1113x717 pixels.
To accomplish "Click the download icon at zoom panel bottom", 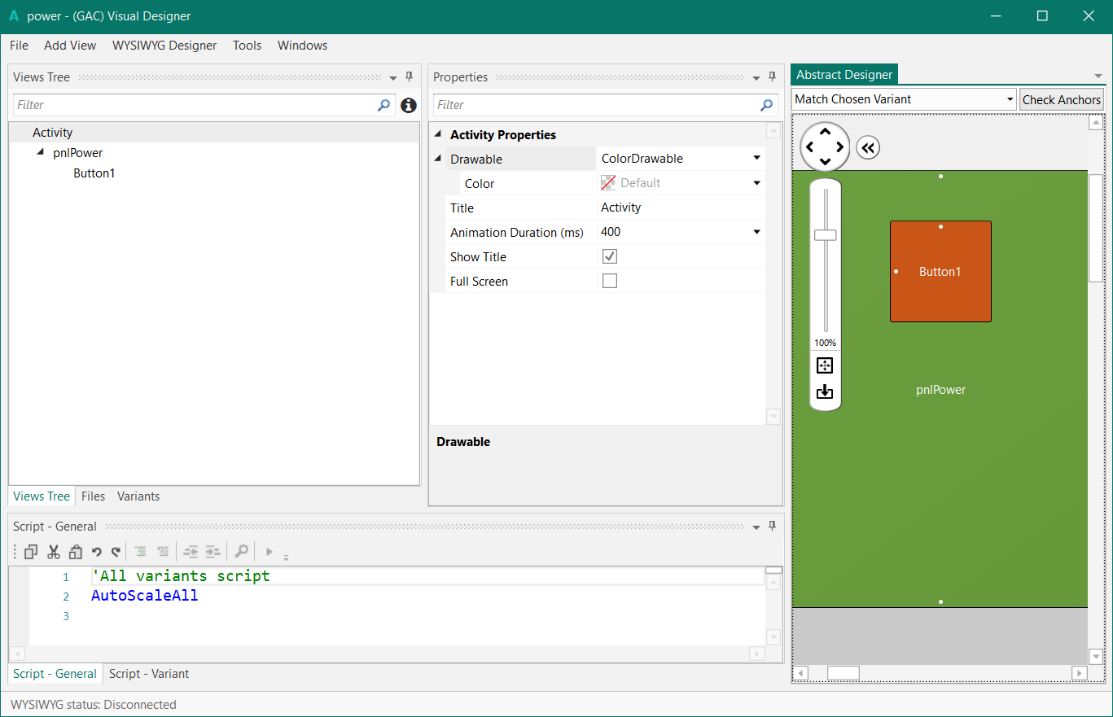I will 825,391.
